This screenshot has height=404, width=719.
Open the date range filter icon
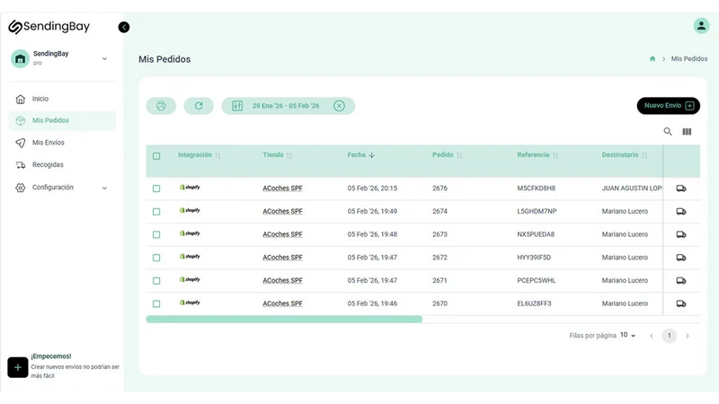tap(237, 106)
